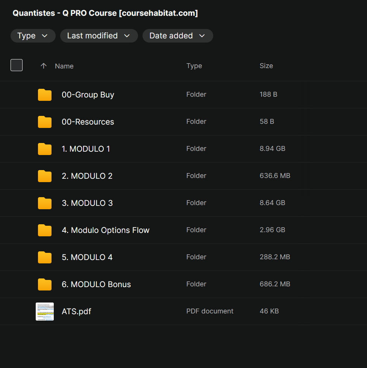Click Folder type in 6. MODULO Bonus row
Viewport: 367px width, 368px height.
click(196, 284)
